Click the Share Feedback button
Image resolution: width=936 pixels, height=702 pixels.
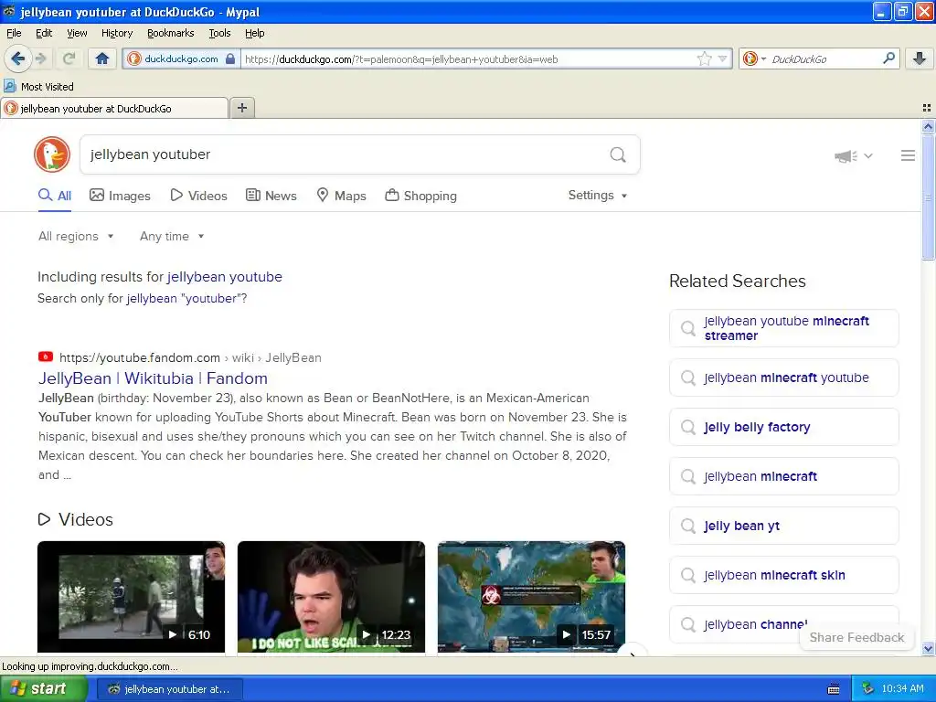click(x=856, y=637)
